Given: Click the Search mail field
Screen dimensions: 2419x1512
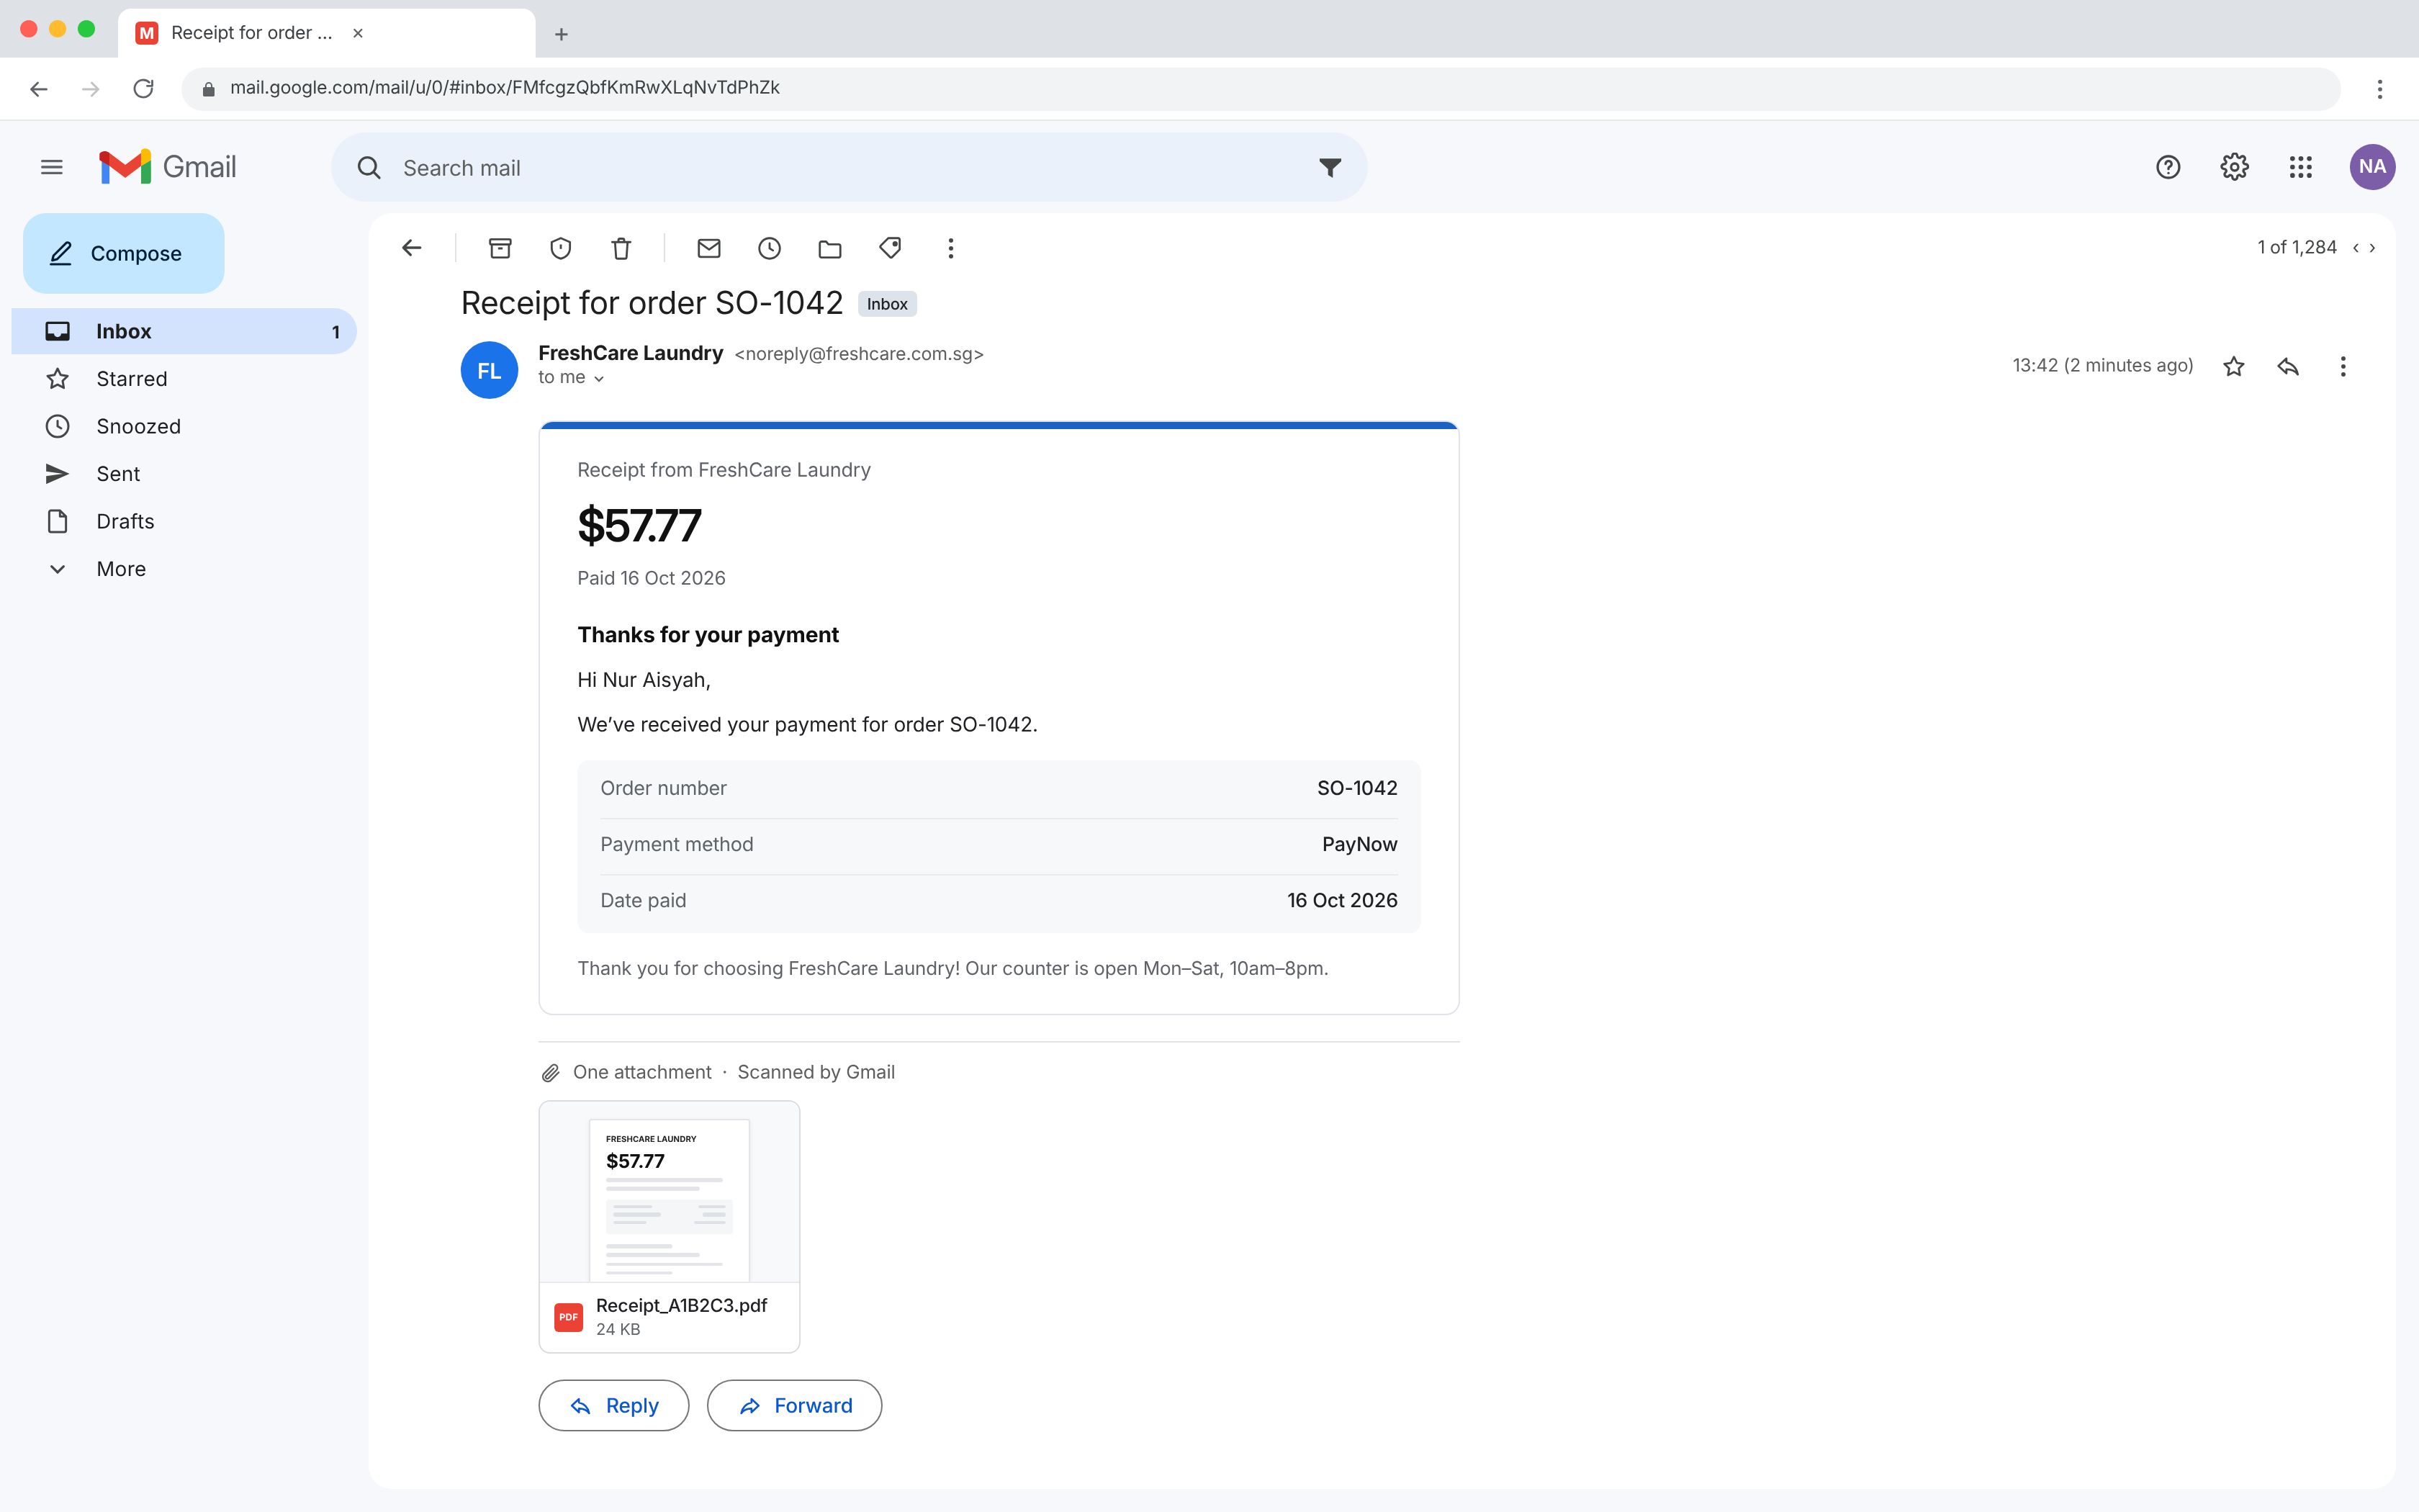Looking at the screenshot, I should pos(850,167).
